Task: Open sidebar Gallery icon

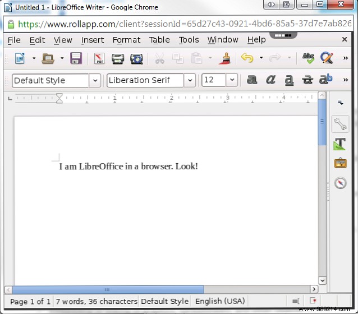Action: pyautogui.click(x=340, y=163)
